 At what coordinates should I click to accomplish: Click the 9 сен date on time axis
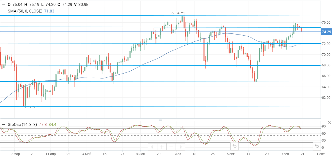point(285,154)
